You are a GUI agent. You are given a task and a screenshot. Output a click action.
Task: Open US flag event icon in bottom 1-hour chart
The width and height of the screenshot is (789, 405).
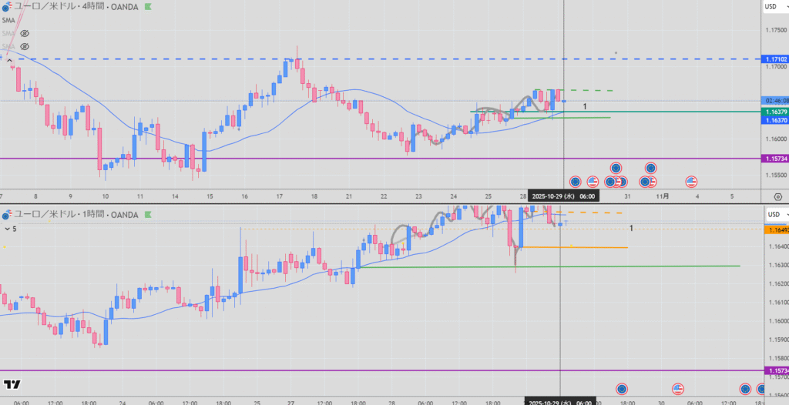point(677,390)
